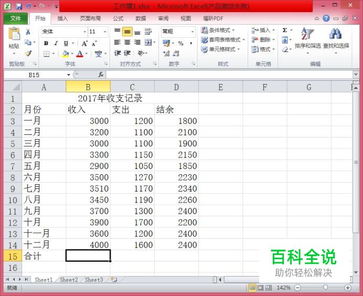Open 条件格式 conditional formatting
Screen dimensions: 363x296
pyautogui.click(x=218, y=30)
